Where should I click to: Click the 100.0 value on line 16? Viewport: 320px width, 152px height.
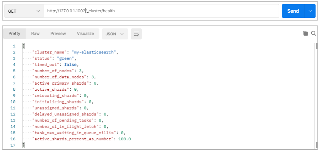click(125, 139)
